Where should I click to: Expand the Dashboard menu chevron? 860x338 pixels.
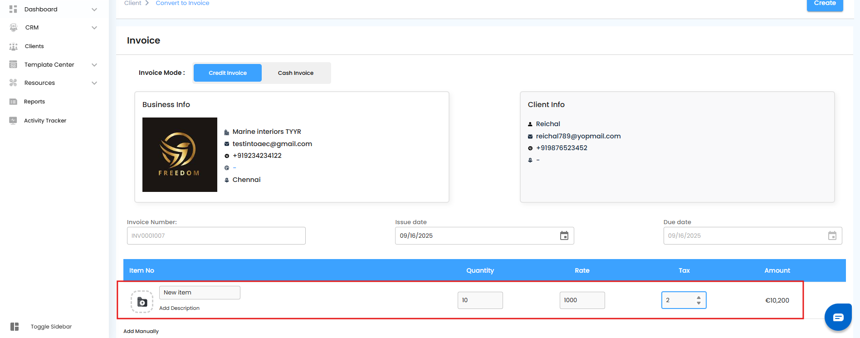point(94,10)
